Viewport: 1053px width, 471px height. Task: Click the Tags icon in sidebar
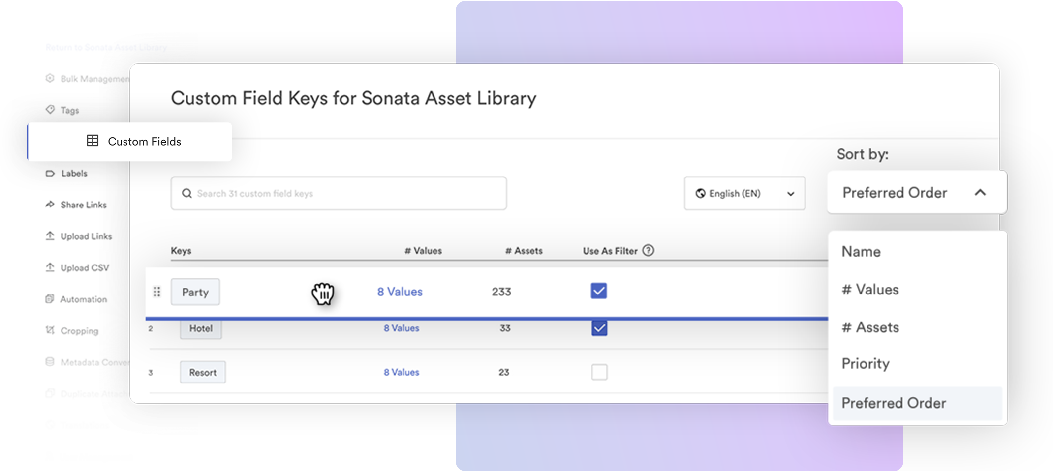(50, 109)
